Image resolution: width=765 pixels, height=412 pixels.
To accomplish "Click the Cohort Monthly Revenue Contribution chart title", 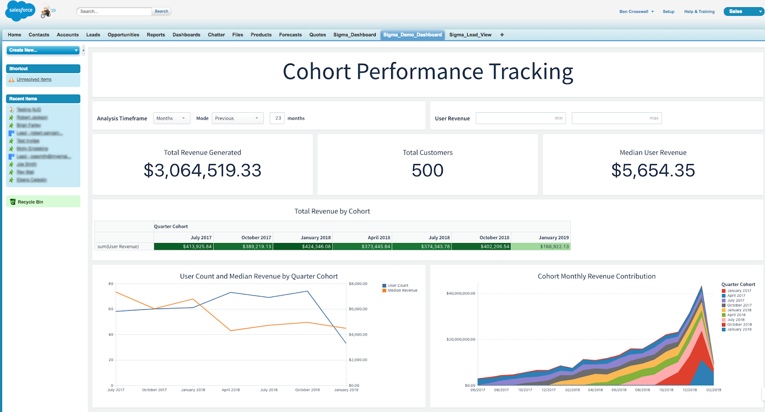I will click(597, 276).
